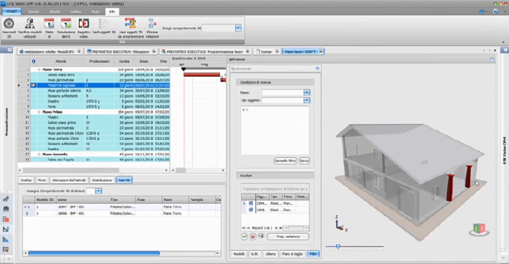Click the user icon in title bar
The width and height of the screenshot is (509, 264).
495,11
